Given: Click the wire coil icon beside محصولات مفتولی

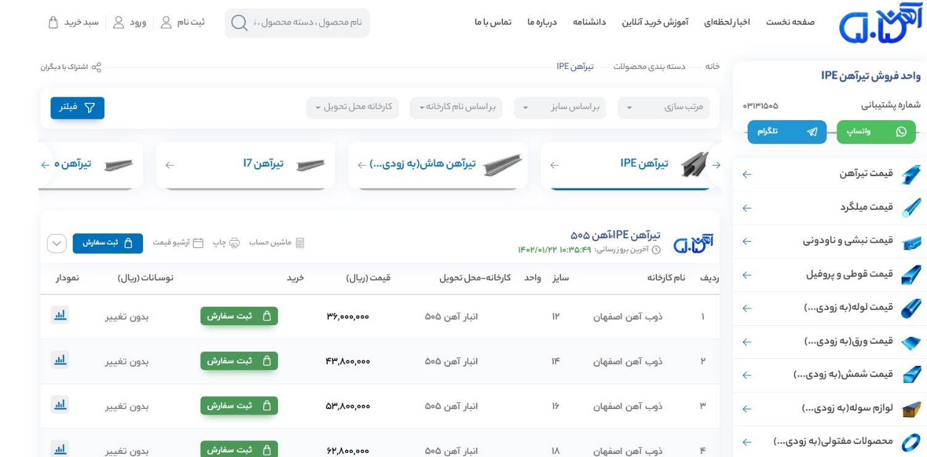Looking at the screenshot, I should [x=912, y=442].
